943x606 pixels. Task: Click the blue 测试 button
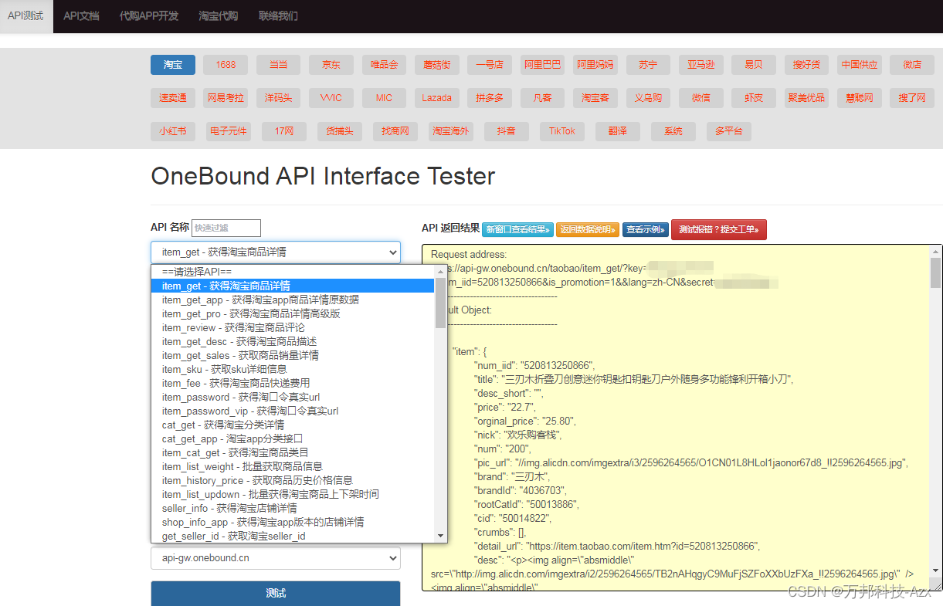click(276, 593)
